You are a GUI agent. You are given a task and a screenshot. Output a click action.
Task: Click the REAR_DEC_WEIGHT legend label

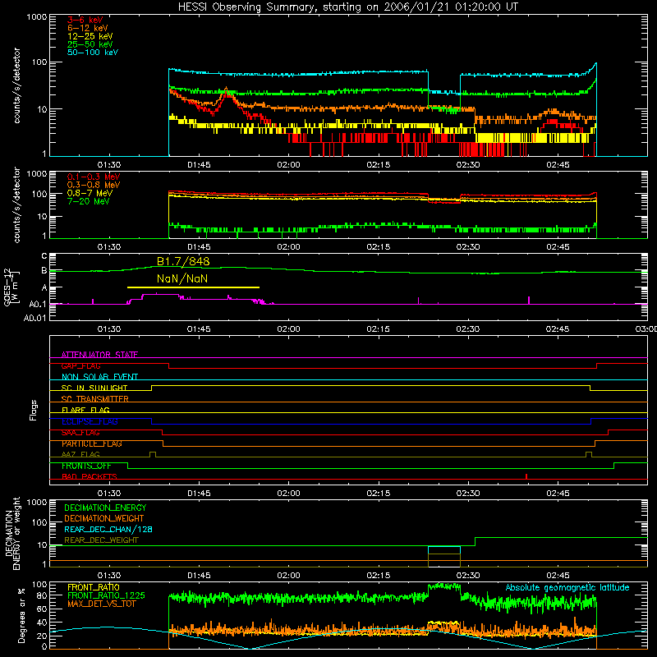(x=101, y=540)
